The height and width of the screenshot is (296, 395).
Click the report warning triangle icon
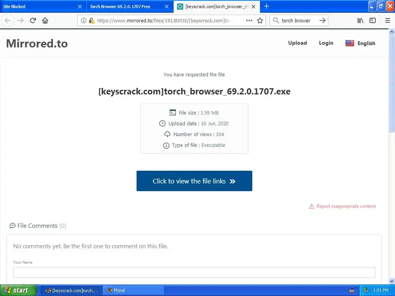[311, 207]
